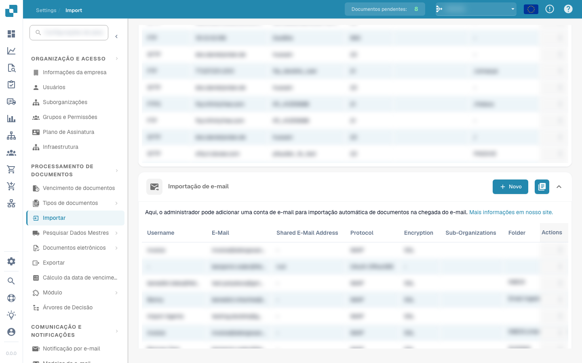Open the alert exclamation icon in header
582x363 pixels.
(550, 9)
